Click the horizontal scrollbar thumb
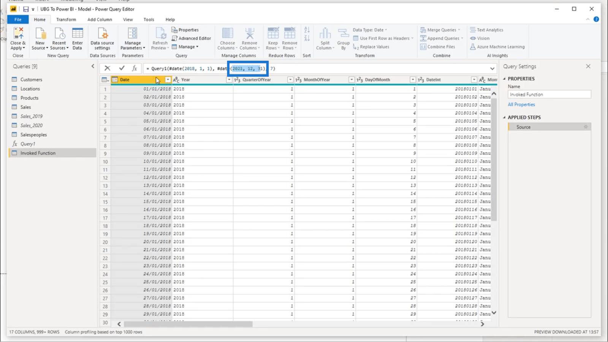This screenshot has height=342, width=608. pos(188,324)
